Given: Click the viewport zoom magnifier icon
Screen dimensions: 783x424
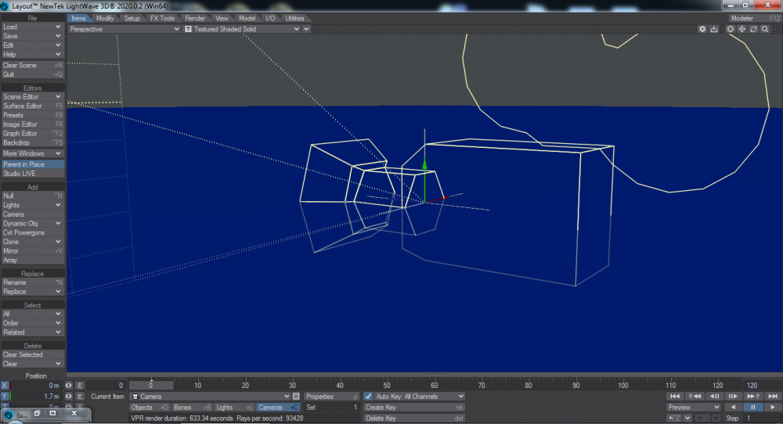Looking at the screenshot, I should click(764, 29).
